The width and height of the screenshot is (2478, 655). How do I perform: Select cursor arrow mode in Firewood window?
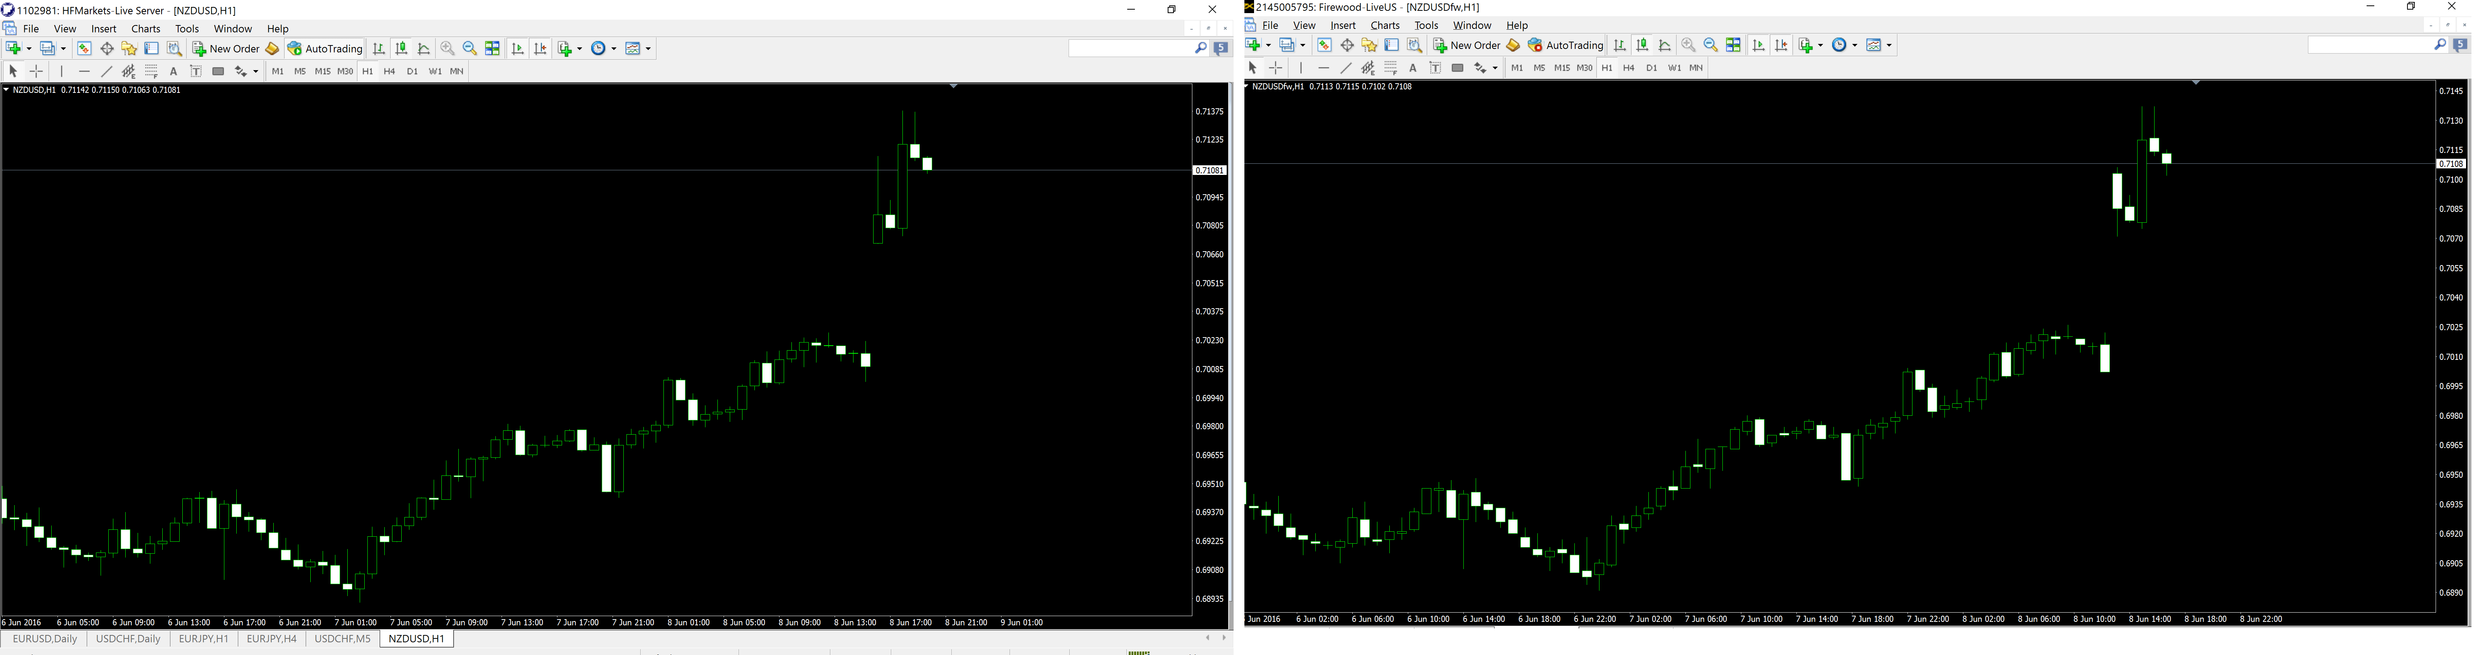(x=1252, y=68)
